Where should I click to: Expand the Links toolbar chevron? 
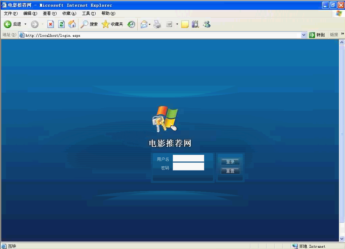(x=342, y=34)
